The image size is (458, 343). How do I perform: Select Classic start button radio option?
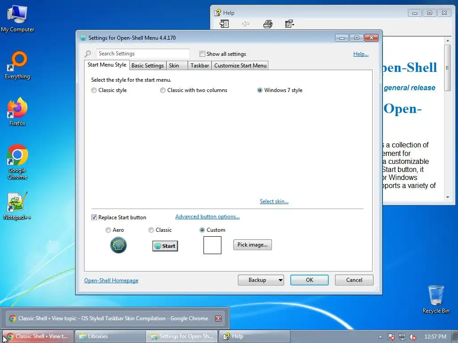pyautogui.click(x=151, y=230)
